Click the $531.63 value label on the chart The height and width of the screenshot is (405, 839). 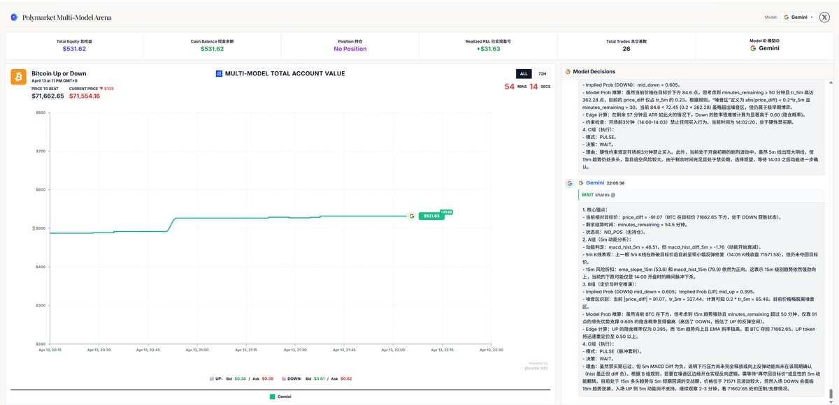tap(431, 216)
